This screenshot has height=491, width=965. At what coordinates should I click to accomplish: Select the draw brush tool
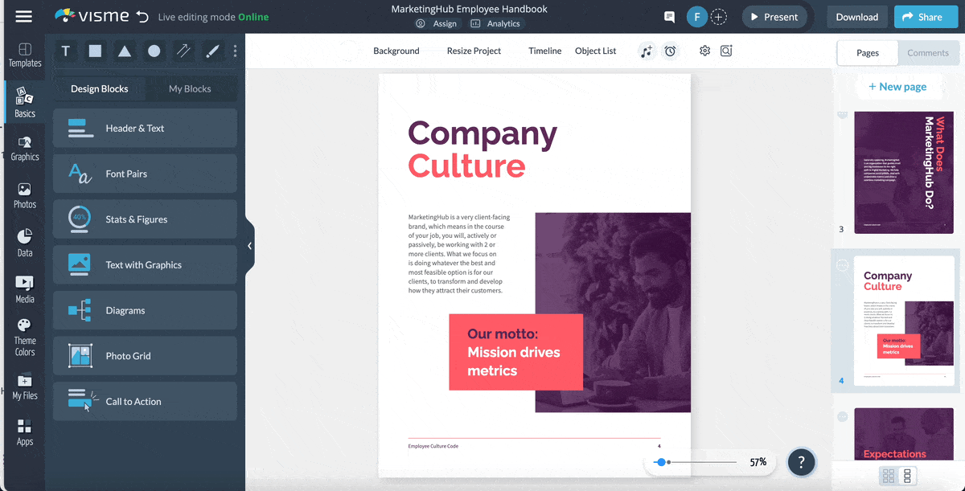click(212, 51)
